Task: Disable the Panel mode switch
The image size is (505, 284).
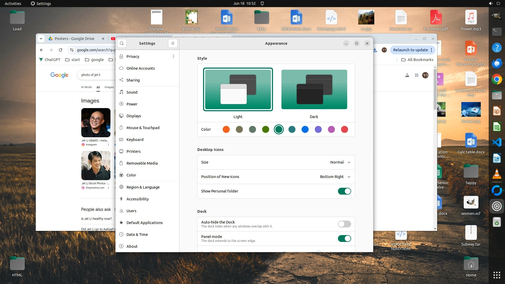Action: point(344,239)
